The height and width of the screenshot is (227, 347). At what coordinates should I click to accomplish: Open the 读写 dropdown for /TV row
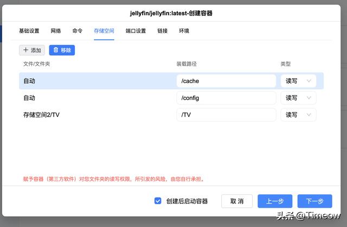tap(298, 115)
